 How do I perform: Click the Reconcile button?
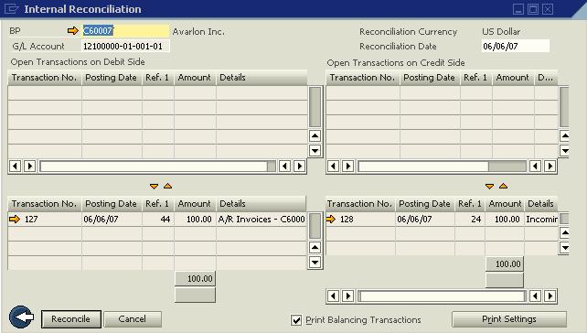(71, 319)
